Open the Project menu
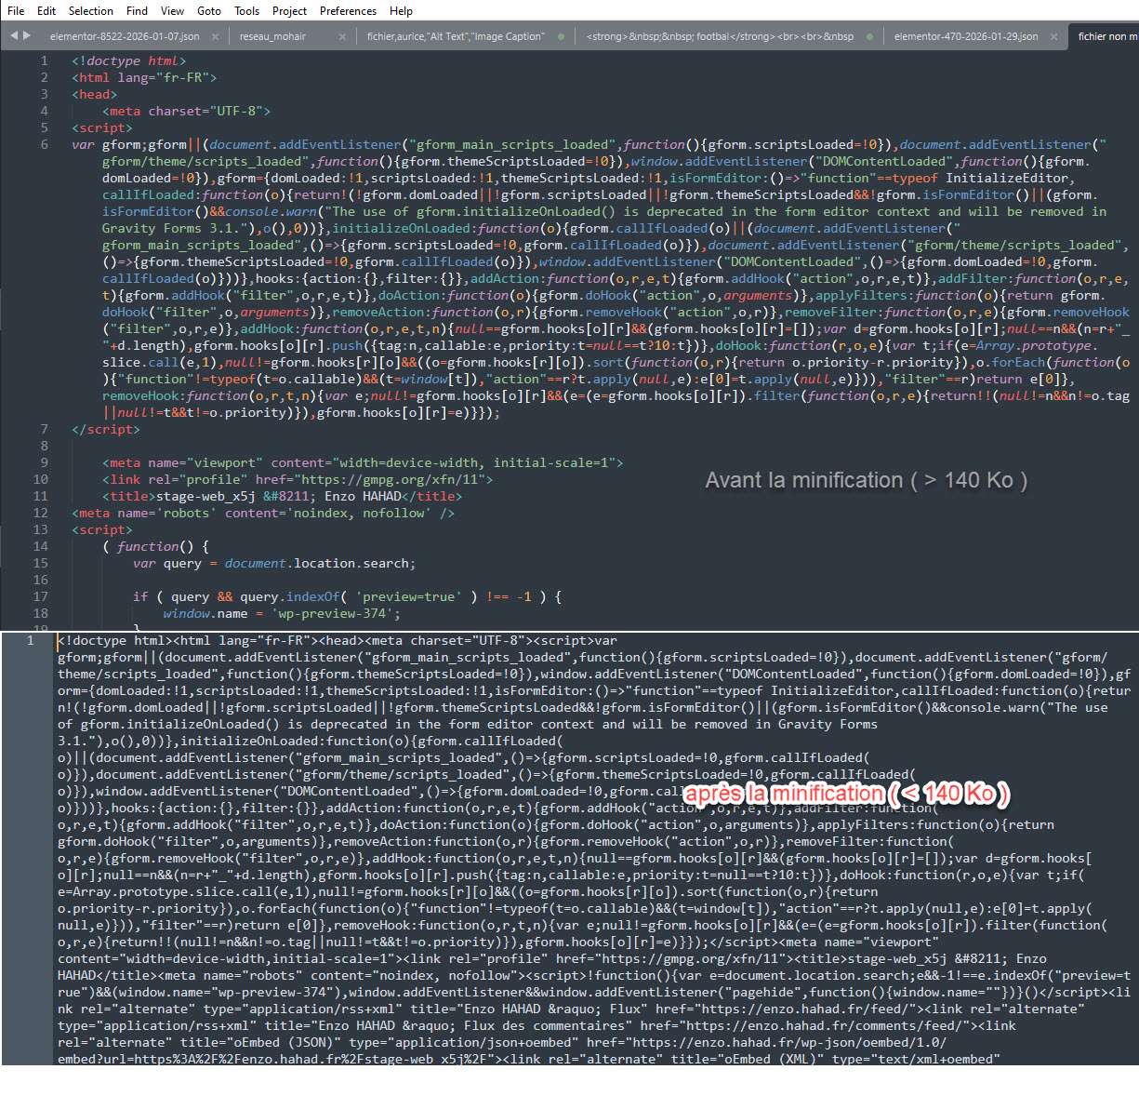The width and height of the screenshot is (1139, 1096). (x=289, y=10)
